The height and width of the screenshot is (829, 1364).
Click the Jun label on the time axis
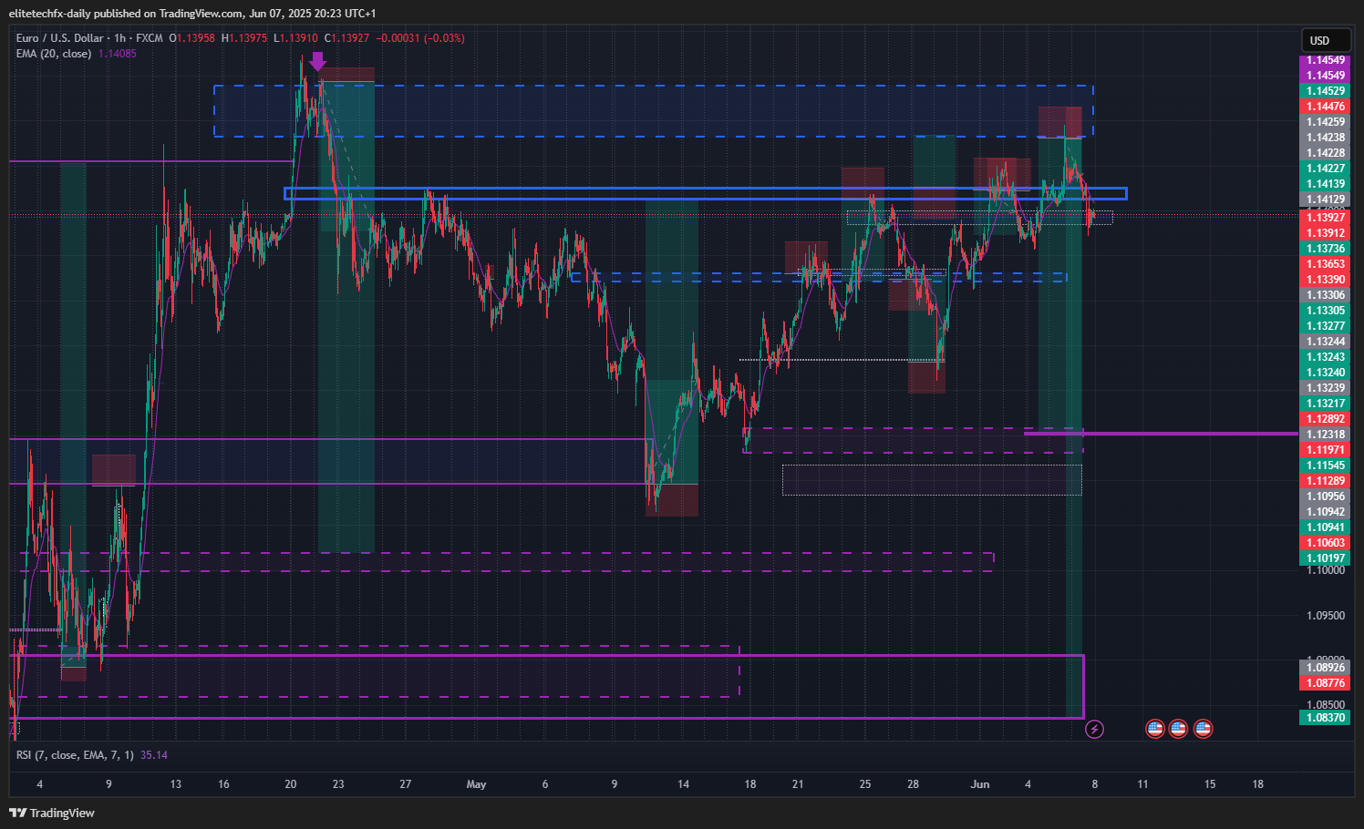coord(980,784)
